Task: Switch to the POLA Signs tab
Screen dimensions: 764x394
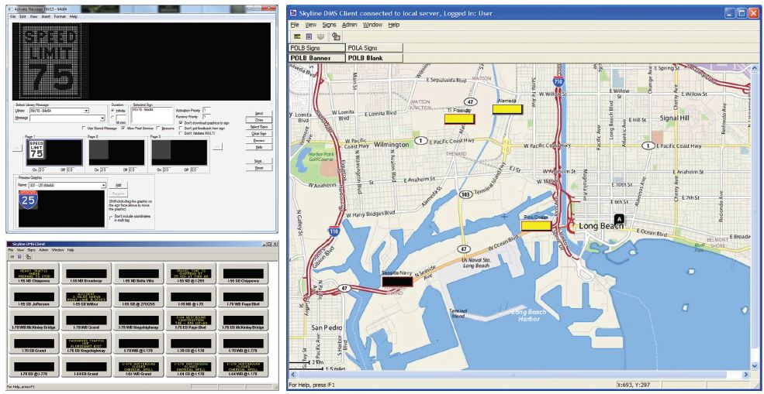Action: pos(375,48)
